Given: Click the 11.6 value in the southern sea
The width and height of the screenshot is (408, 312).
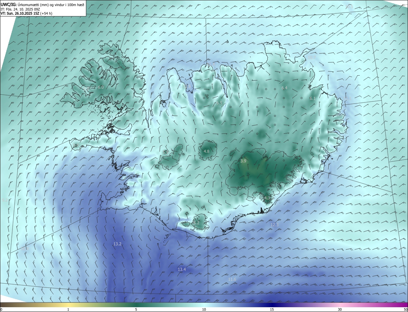Looking at the screenshot, I should tap(232, 279).
